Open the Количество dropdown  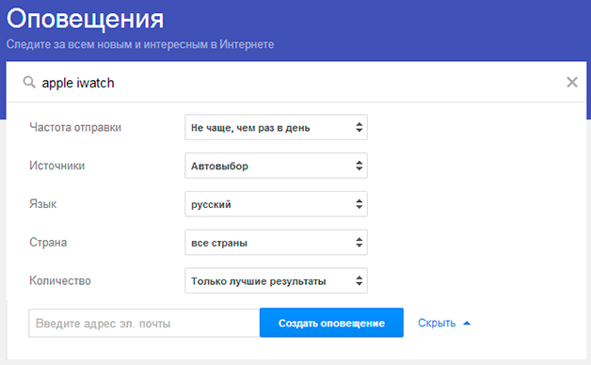[276, 281]
